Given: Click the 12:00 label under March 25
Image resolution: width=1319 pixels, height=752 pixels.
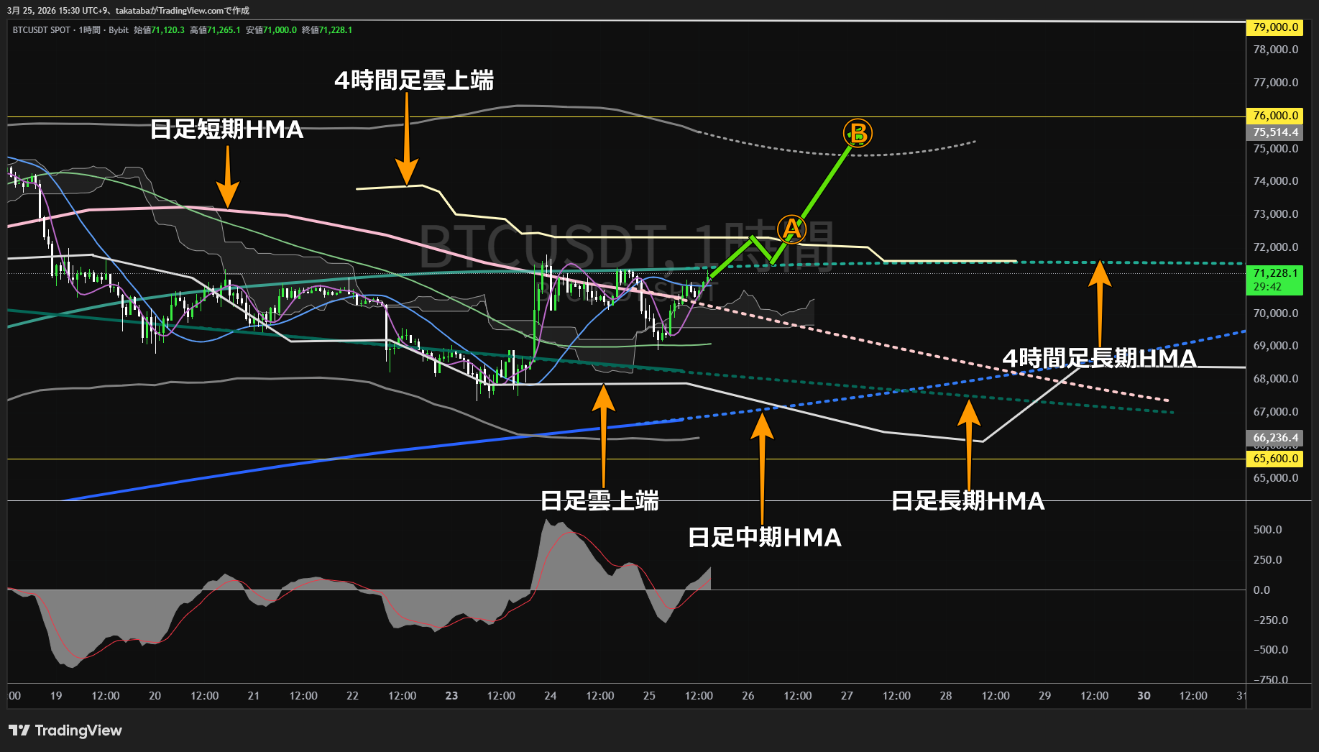Looking at the screenshot, I should (698, 696).
